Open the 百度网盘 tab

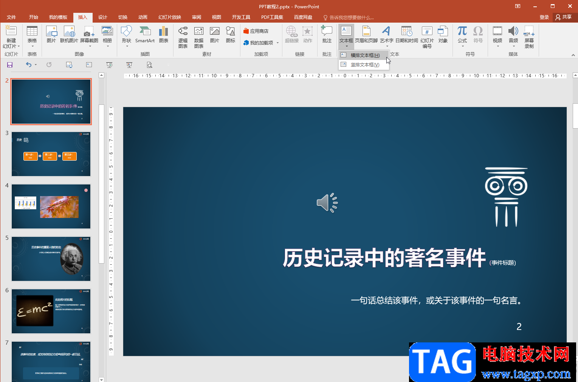(303, 17)
